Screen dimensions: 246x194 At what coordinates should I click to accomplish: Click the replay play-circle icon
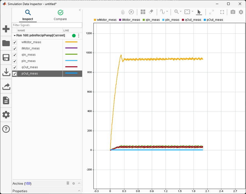(x=131, y=12)
